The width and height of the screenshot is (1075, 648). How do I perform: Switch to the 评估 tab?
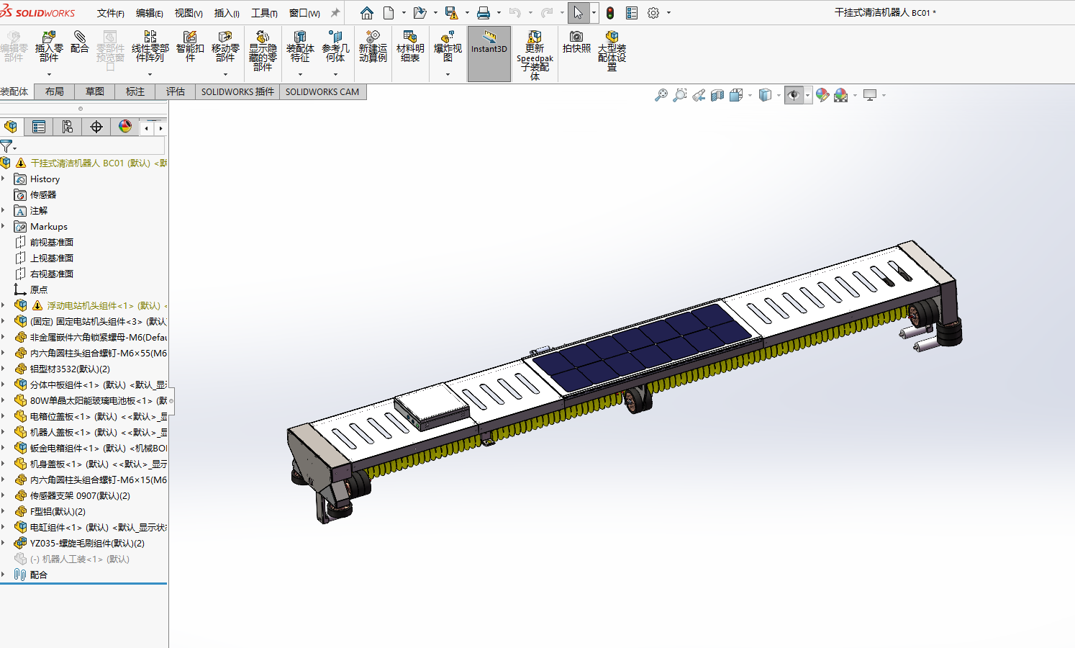pyautogui.click(x=176, y=91)
